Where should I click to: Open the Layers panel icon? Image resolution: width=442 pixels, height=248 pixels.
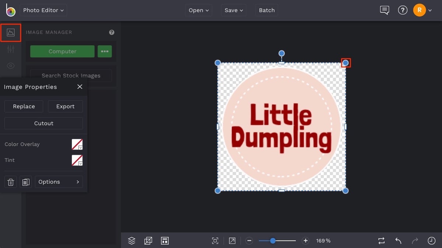pyautogui.click(x=131, y=240)
